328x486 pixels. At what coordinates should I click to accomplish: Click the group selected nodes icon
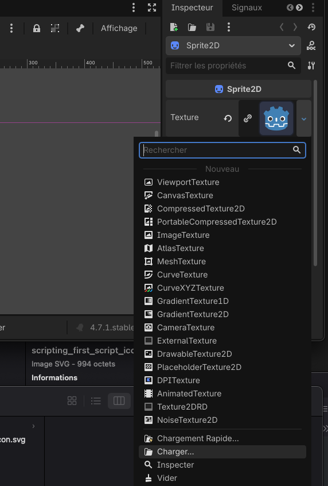tap(55, 29)
